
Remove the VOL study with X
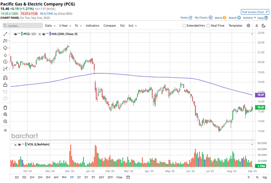pyautogui.click(x=15, y=145)
